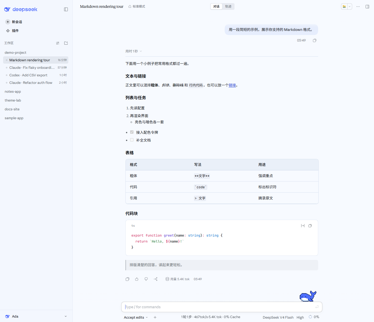The height and width of the screenshot is (322, 374).
Task: Open the Ada account menu chevron
Action: click(x=66, y=316)
